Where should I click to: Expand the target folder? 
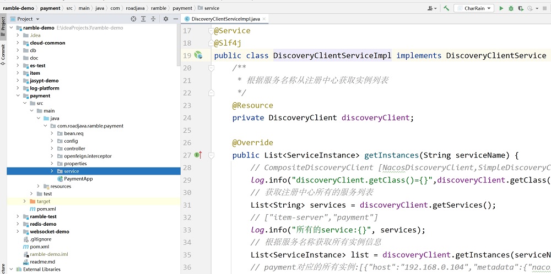pos(25,201)
